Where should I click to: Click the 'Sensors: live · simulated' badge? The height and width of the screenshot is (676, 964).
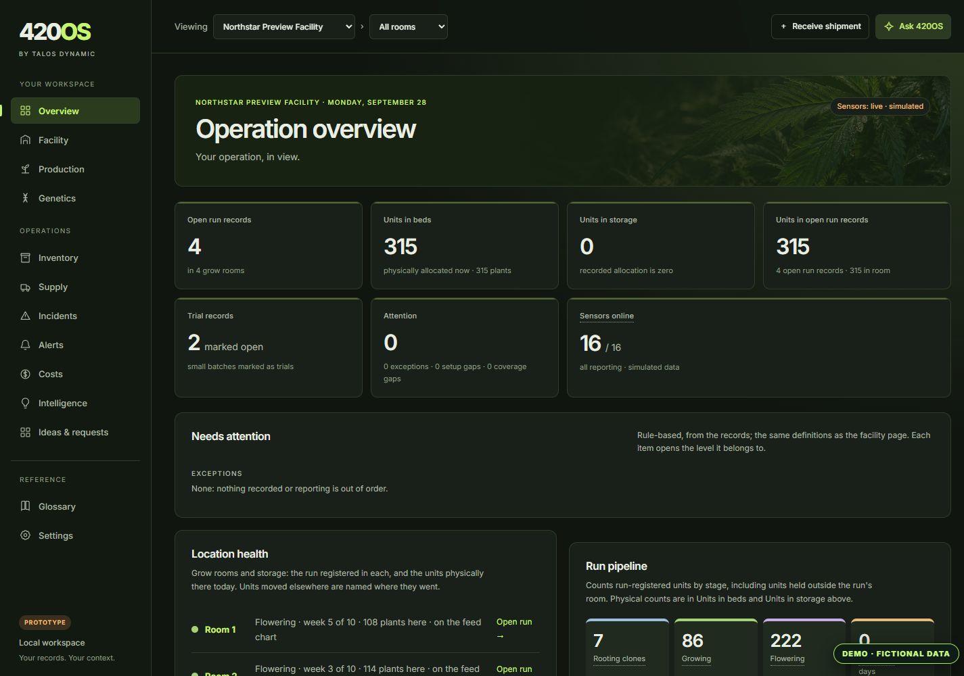(x=880, y=106)
